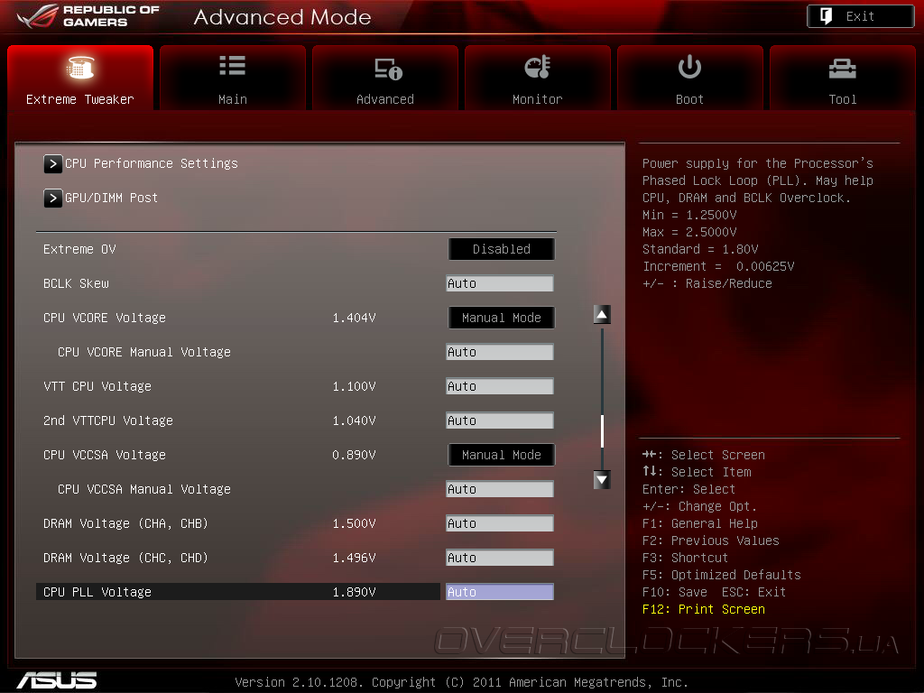Select DRAM Voltage (CHC, CHD) Auto field

click(500, 558)
